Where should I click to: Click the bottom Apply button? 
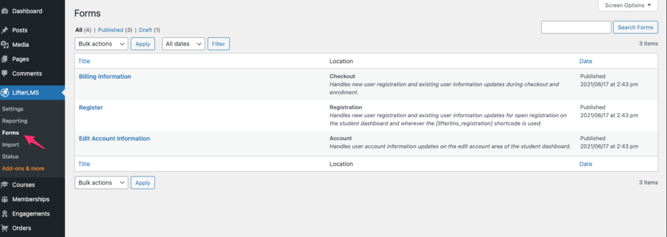(x=143, y=182)
